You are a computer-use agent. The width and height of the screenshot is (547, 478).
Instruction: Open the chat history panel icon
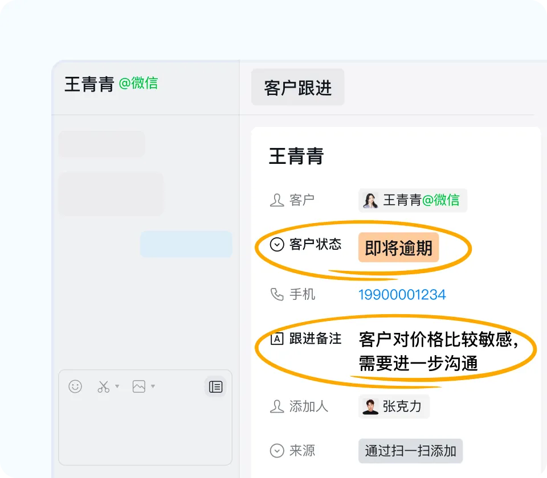[x=215, y=386]
